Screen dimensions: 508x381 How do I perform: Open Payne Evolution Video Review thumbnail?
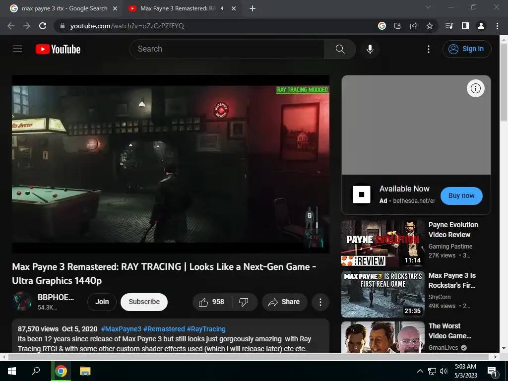(382, 243)
